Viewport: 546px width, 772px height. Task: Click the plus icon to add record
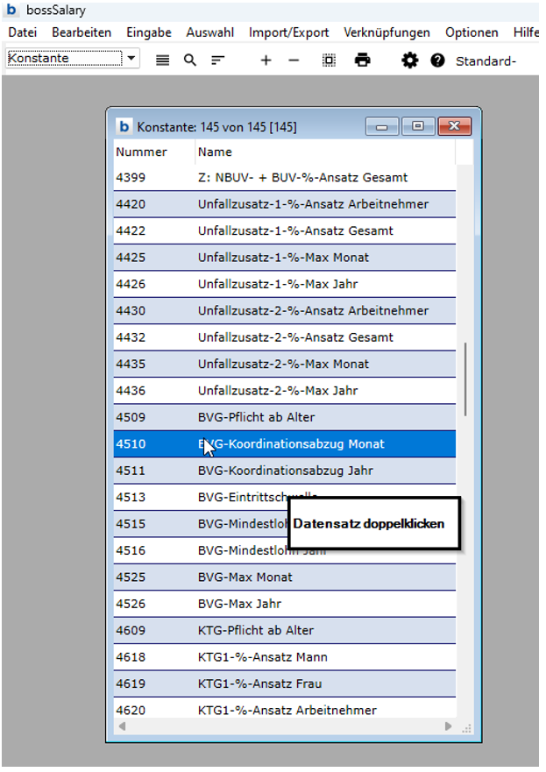coord(266,60)
